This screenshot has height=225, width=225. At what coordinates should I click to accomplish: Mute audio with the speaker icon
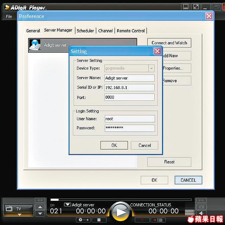201,213
